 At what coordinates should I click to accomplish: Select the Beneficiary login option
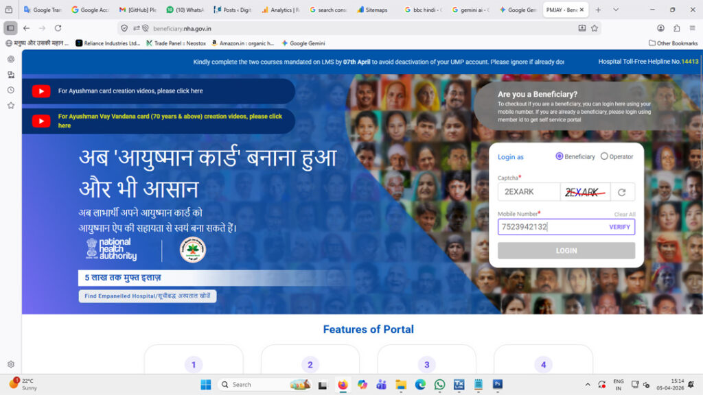click(x=560, y=156)
